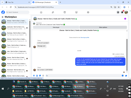Open the Windows Start button
The height and width of the screenshot is (98, 131).
point(3,89)
